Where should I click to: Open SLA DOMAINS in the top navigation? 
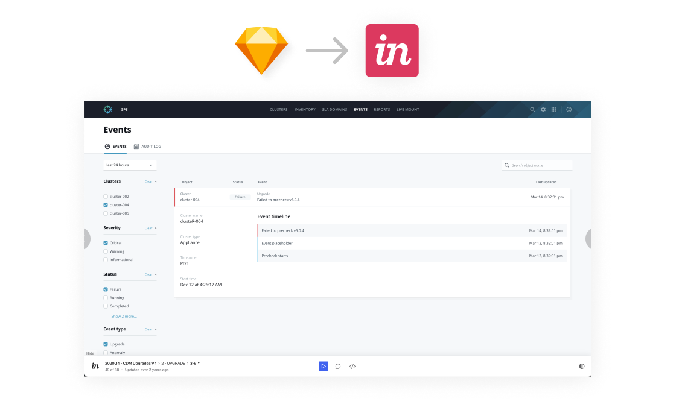(x=334, y=109)
